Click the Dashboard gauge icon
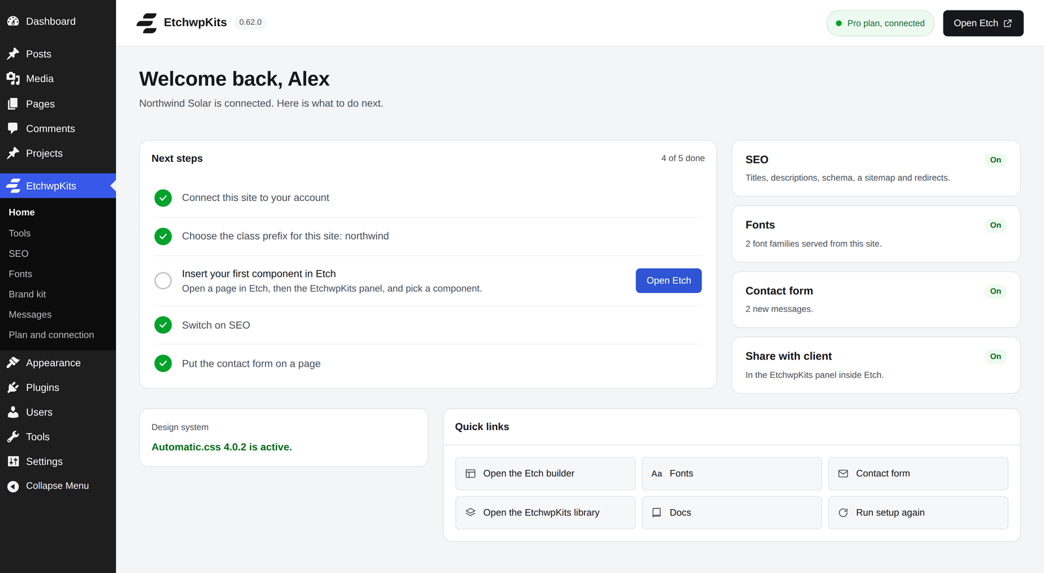The width and height of the screenshot is (1044, 573). click(13, 21)
